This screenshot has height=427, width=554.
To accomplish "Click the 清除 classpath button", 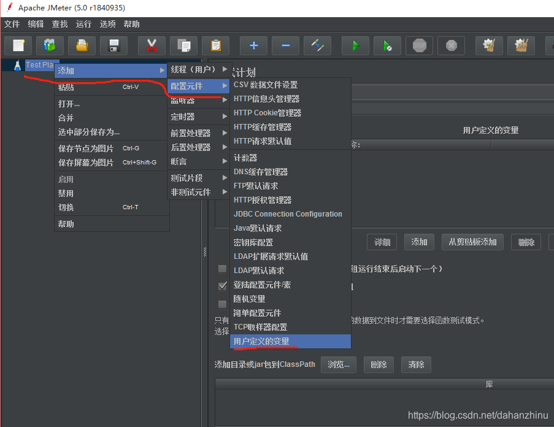I will pyautogui.click(x=416, y=364).
